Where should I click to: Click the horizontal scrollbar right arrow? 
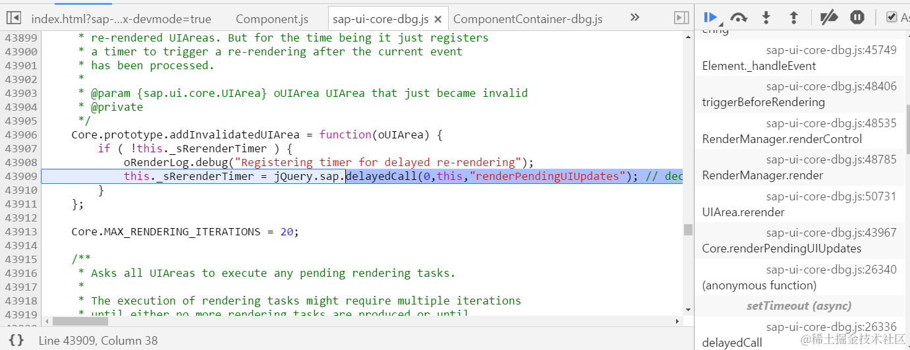(x=677, y=322)
